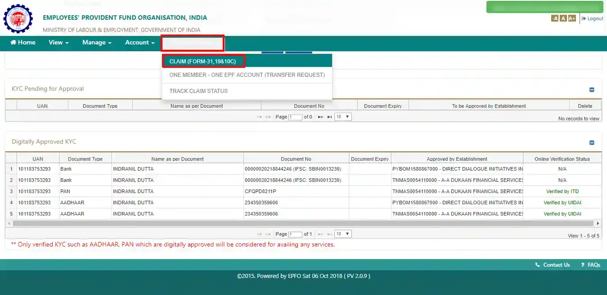Click PAN number CFQPD8211P cell
Image resolution: width=607 pixels, height=295 pixels.
(296, 191)
